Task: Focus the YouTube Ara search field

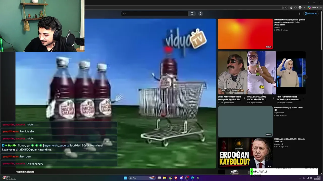Action: [x=154, y=14]
